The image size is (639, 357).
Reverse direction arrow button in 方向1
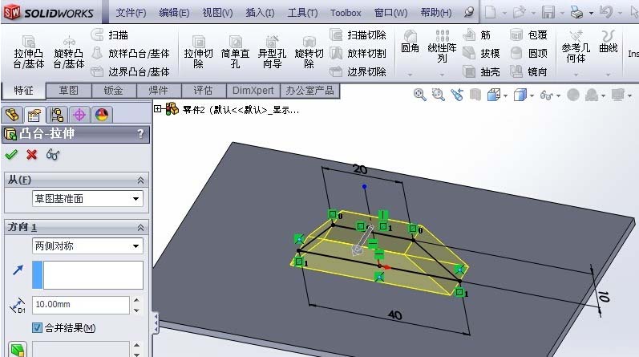click(x=18, y=270)
